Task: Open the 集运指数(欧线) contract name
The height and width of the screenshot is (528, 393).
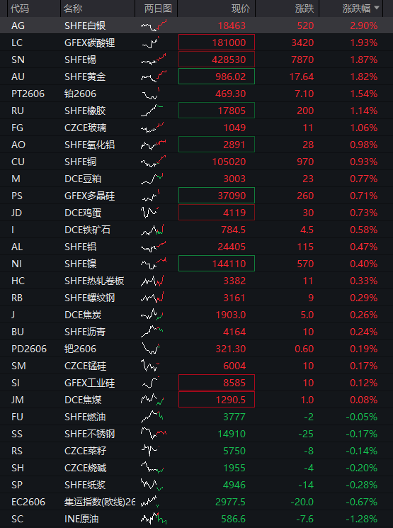Action: pos(100,502)
